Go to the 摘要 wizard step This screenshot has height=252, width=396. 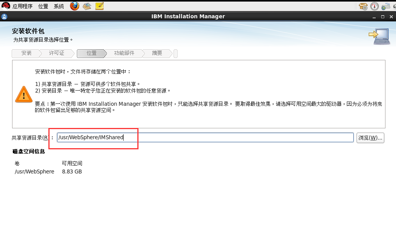pos(157,53)
